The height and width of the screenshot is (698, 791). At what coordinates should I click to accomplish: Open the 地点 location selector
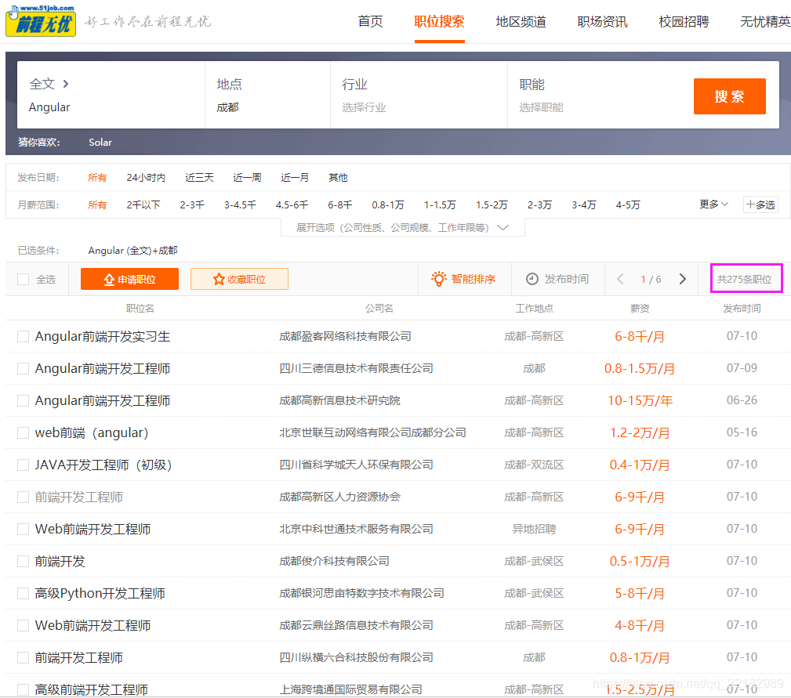267,96
